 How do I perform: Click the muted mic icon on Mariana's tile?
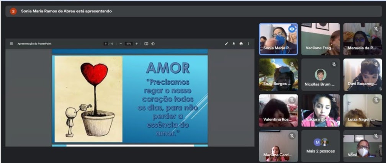(292, 136)
